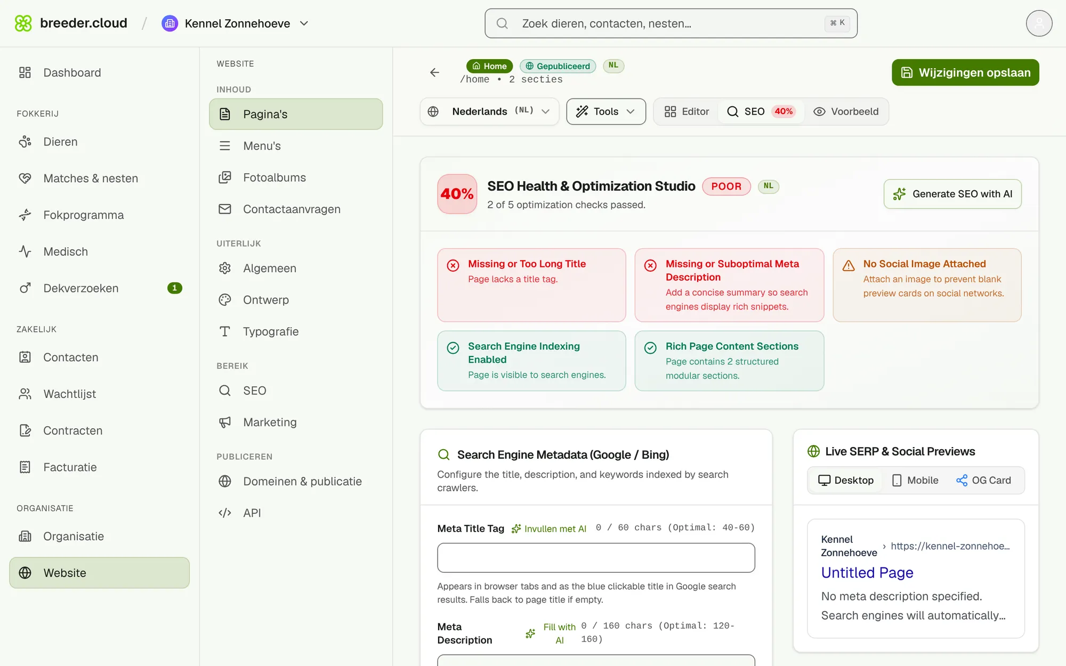Screen dimensions: 1066x666
Task: Click the breeder.cloud clover logo icon
Action: tap(23, 23)
